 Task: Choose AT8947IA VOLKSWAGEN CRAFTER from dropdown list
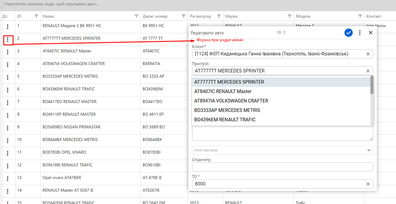(x=281, y=101)
